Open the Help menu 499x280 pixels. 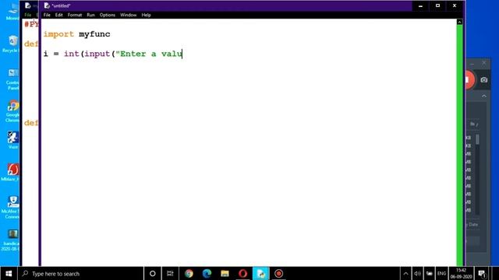pos(146,15)
